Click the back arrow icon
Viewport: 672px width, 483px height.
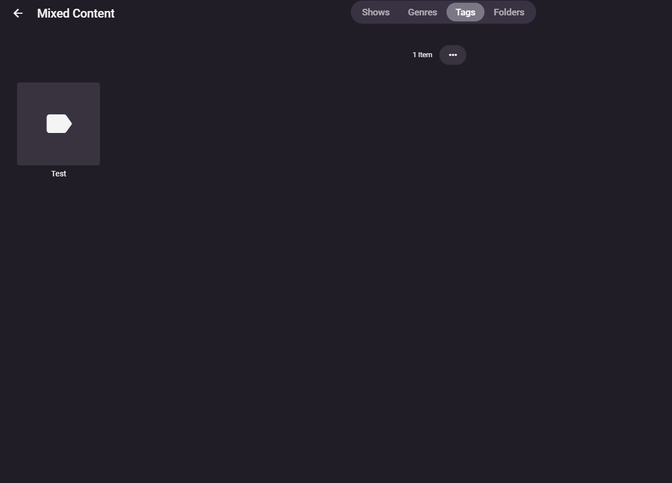[x=18, y=13]
